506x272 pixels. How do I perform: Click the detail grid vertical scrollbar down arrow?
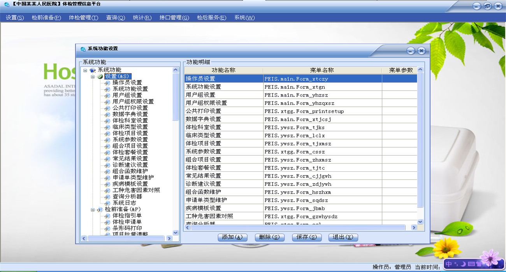coord(420,222)
